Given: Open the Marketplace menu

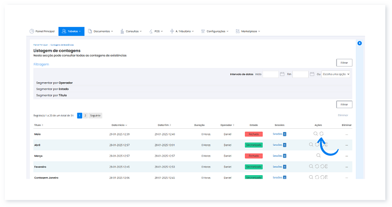Looking at the screenshot, I should point(248,31).
